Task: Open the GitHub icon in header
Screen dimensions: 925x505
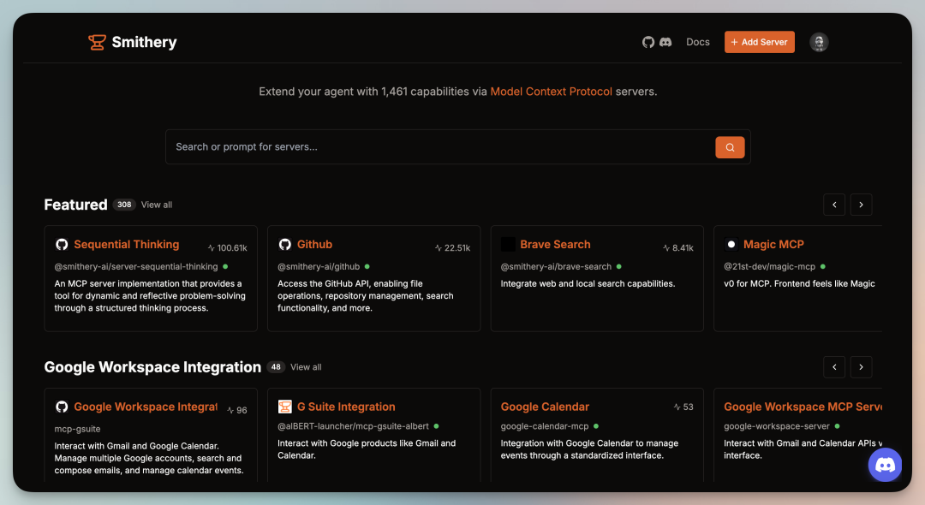Action: [648, 42]
